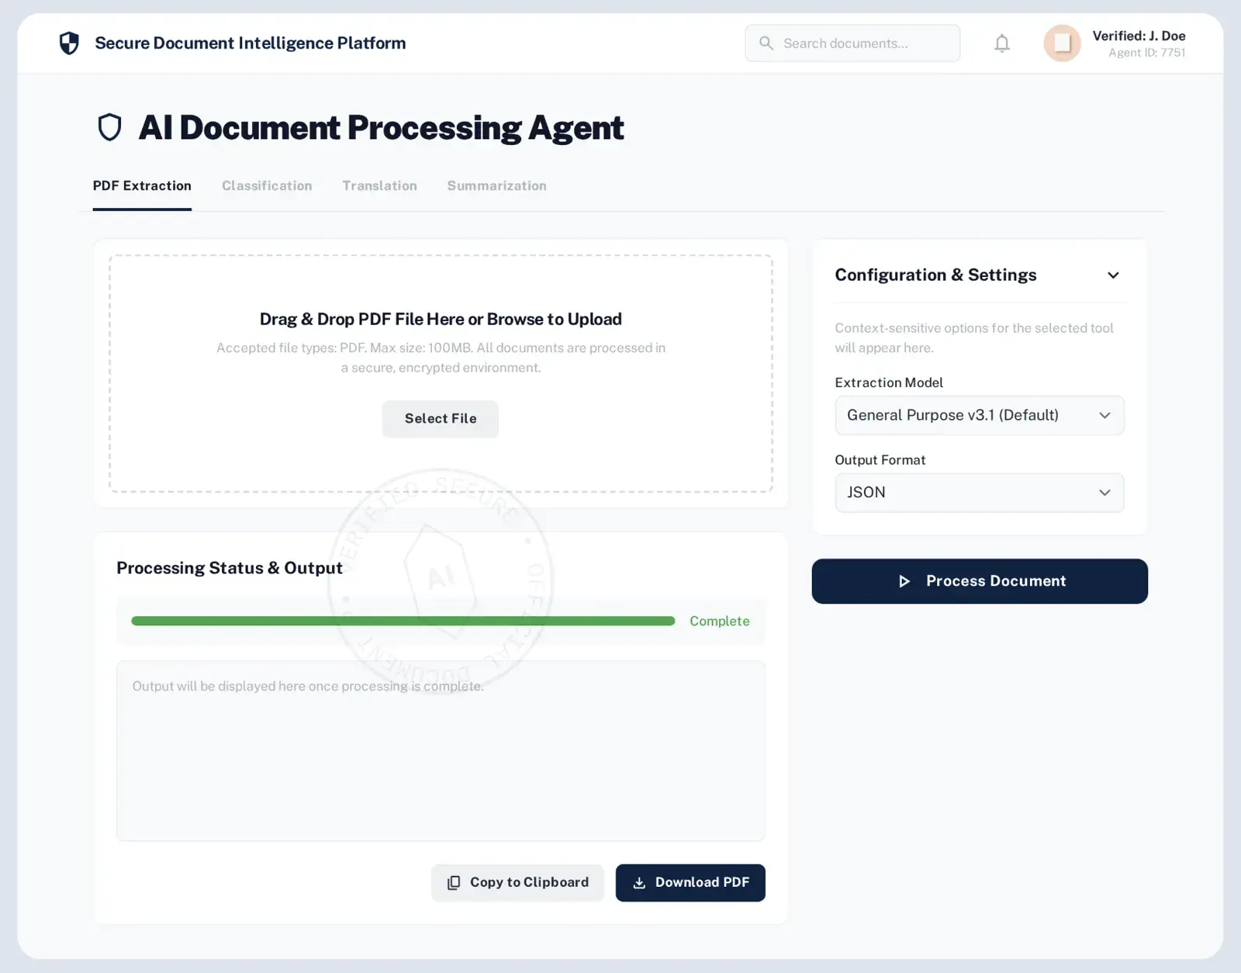The width and height of the screenshot is (1241, 973).
Task: Click the 'Verified: J. Doe' text
Action: pos(1139,36)
